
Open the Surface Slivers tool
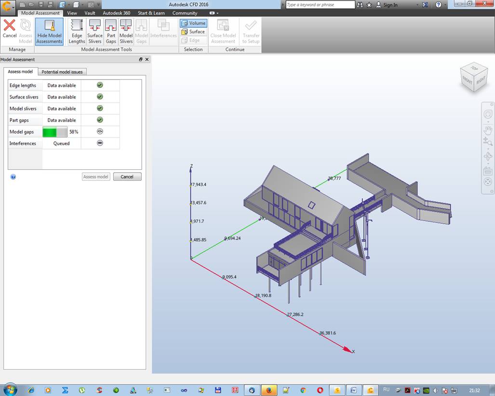pyautogui.click(x=95, y=32)
